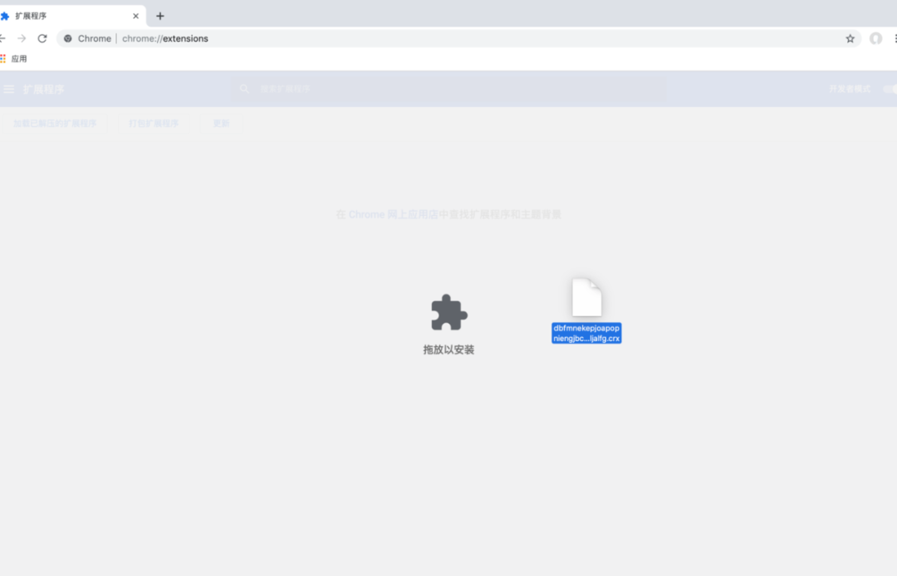Viewport: 897px width, 576px height.
Task: Click the extensions search magnifier icon
Action: click(244, 89)
